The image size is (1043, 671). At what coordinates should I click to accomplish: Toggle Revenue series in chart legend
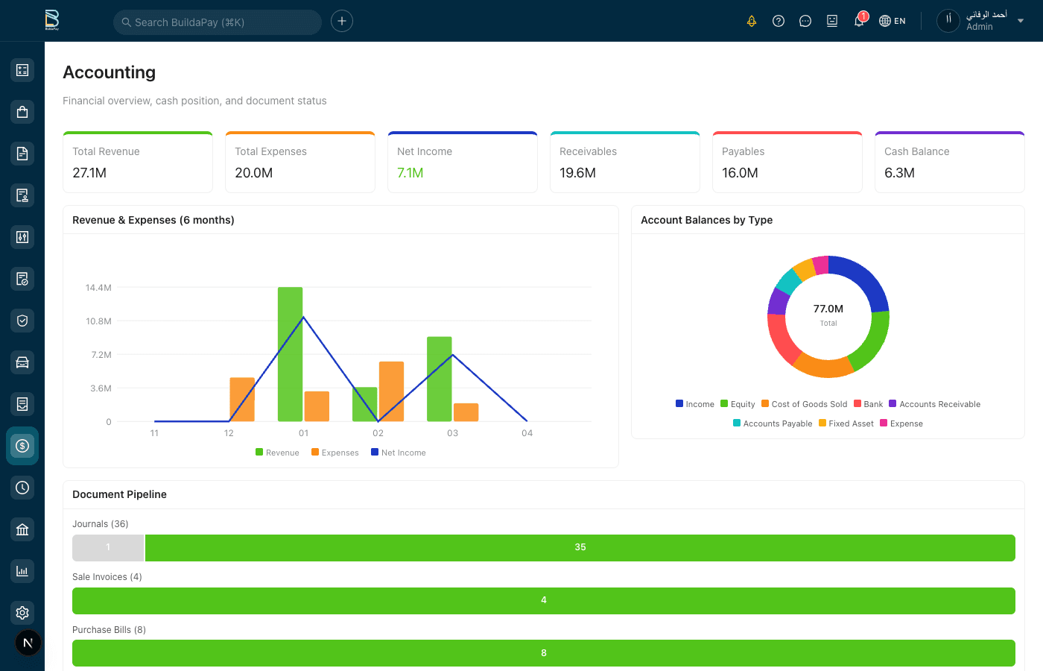click(x=277, y=453)
